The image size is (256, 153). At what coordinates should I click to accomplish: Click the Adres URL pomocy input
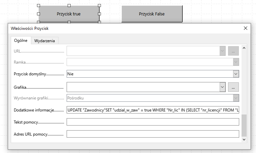point(153,134)
